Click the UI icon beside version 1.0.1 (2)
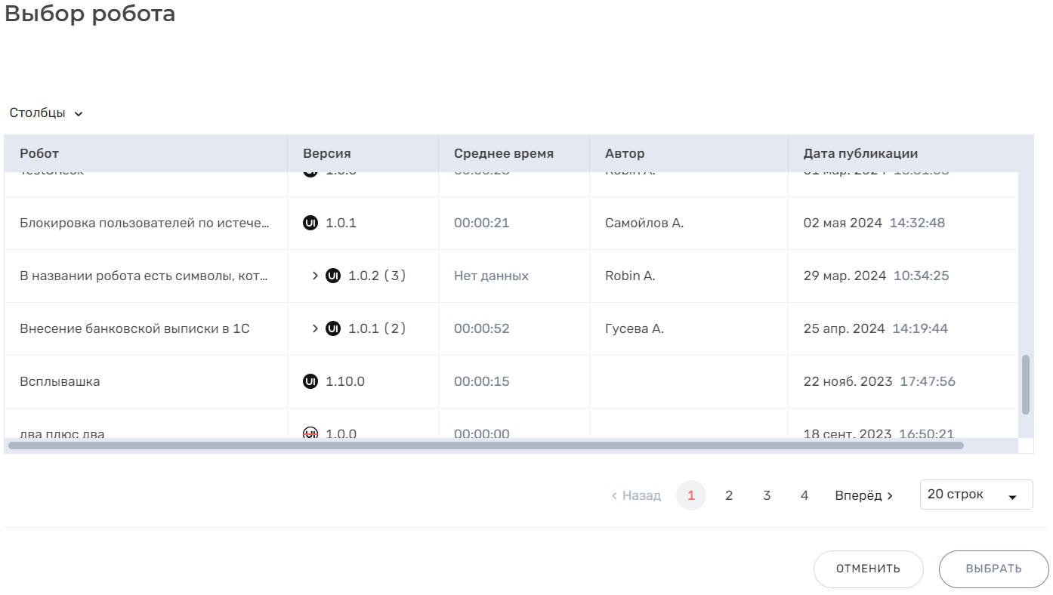 coord(333,328)
